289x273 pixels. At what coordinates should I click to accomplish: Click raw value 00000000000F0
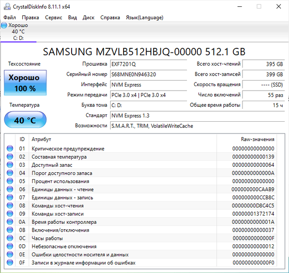(253, 263)
